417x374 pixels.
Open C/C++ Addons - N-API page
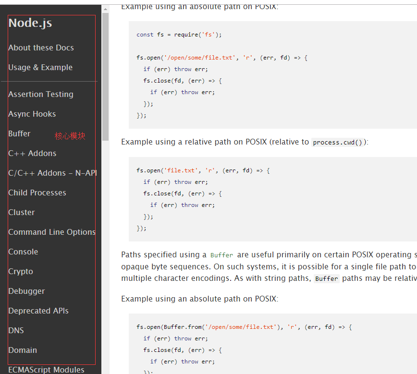tap(52, 173)
